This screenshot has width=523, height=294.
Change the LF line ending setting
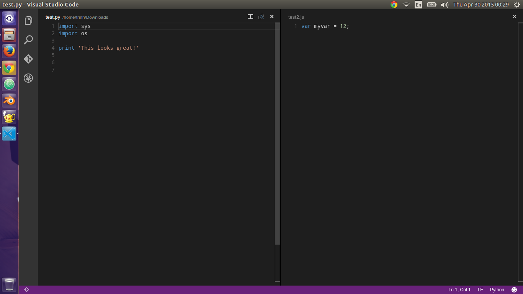tap(480, 290)
